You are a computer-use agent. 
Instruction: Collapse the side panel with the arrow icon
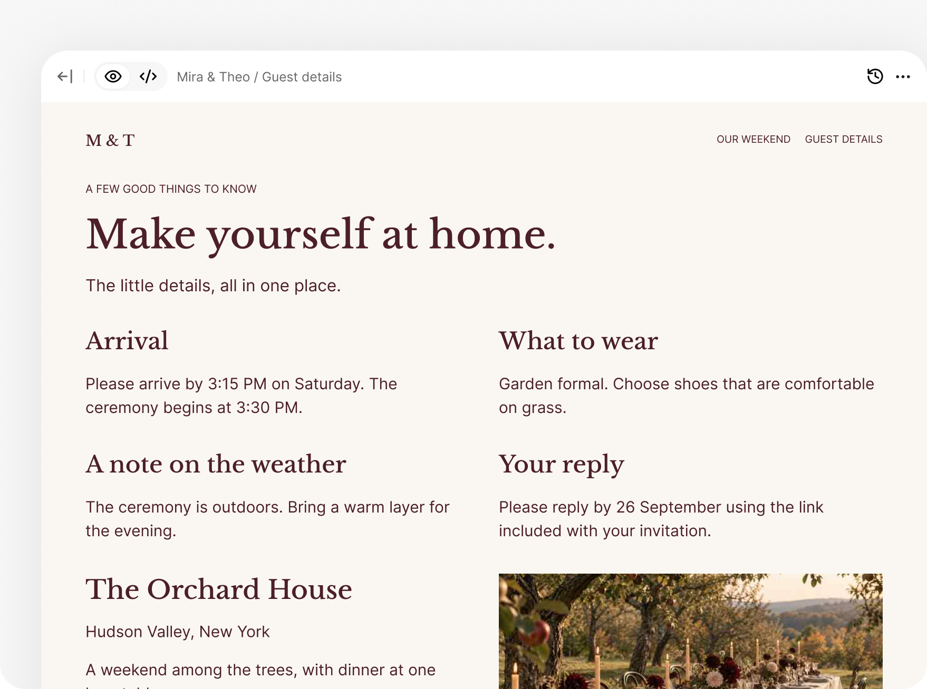pyautogui.click(x=65, y=76)
